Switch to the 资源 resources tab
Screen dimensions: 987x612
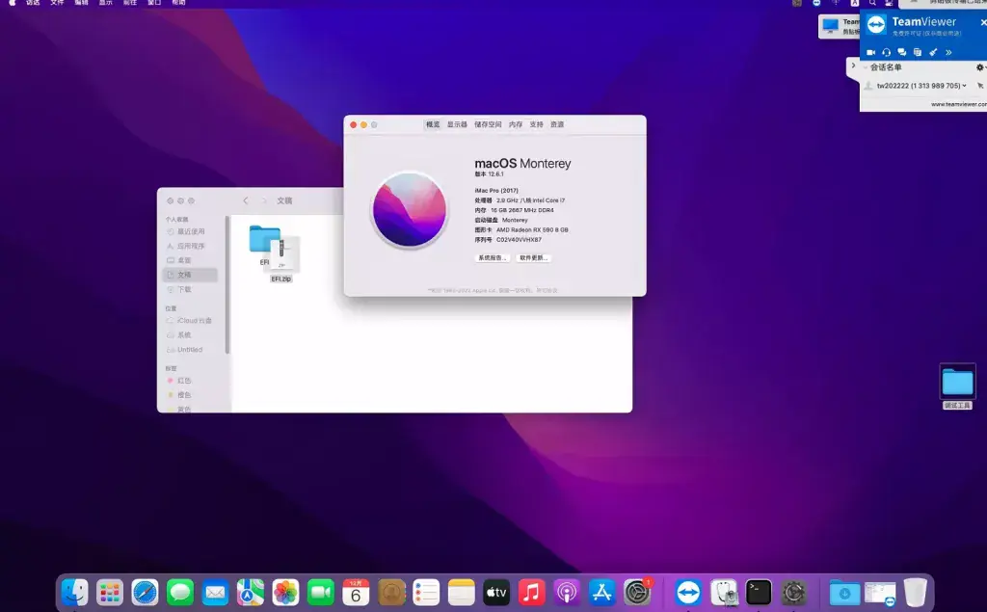point(557,124)
